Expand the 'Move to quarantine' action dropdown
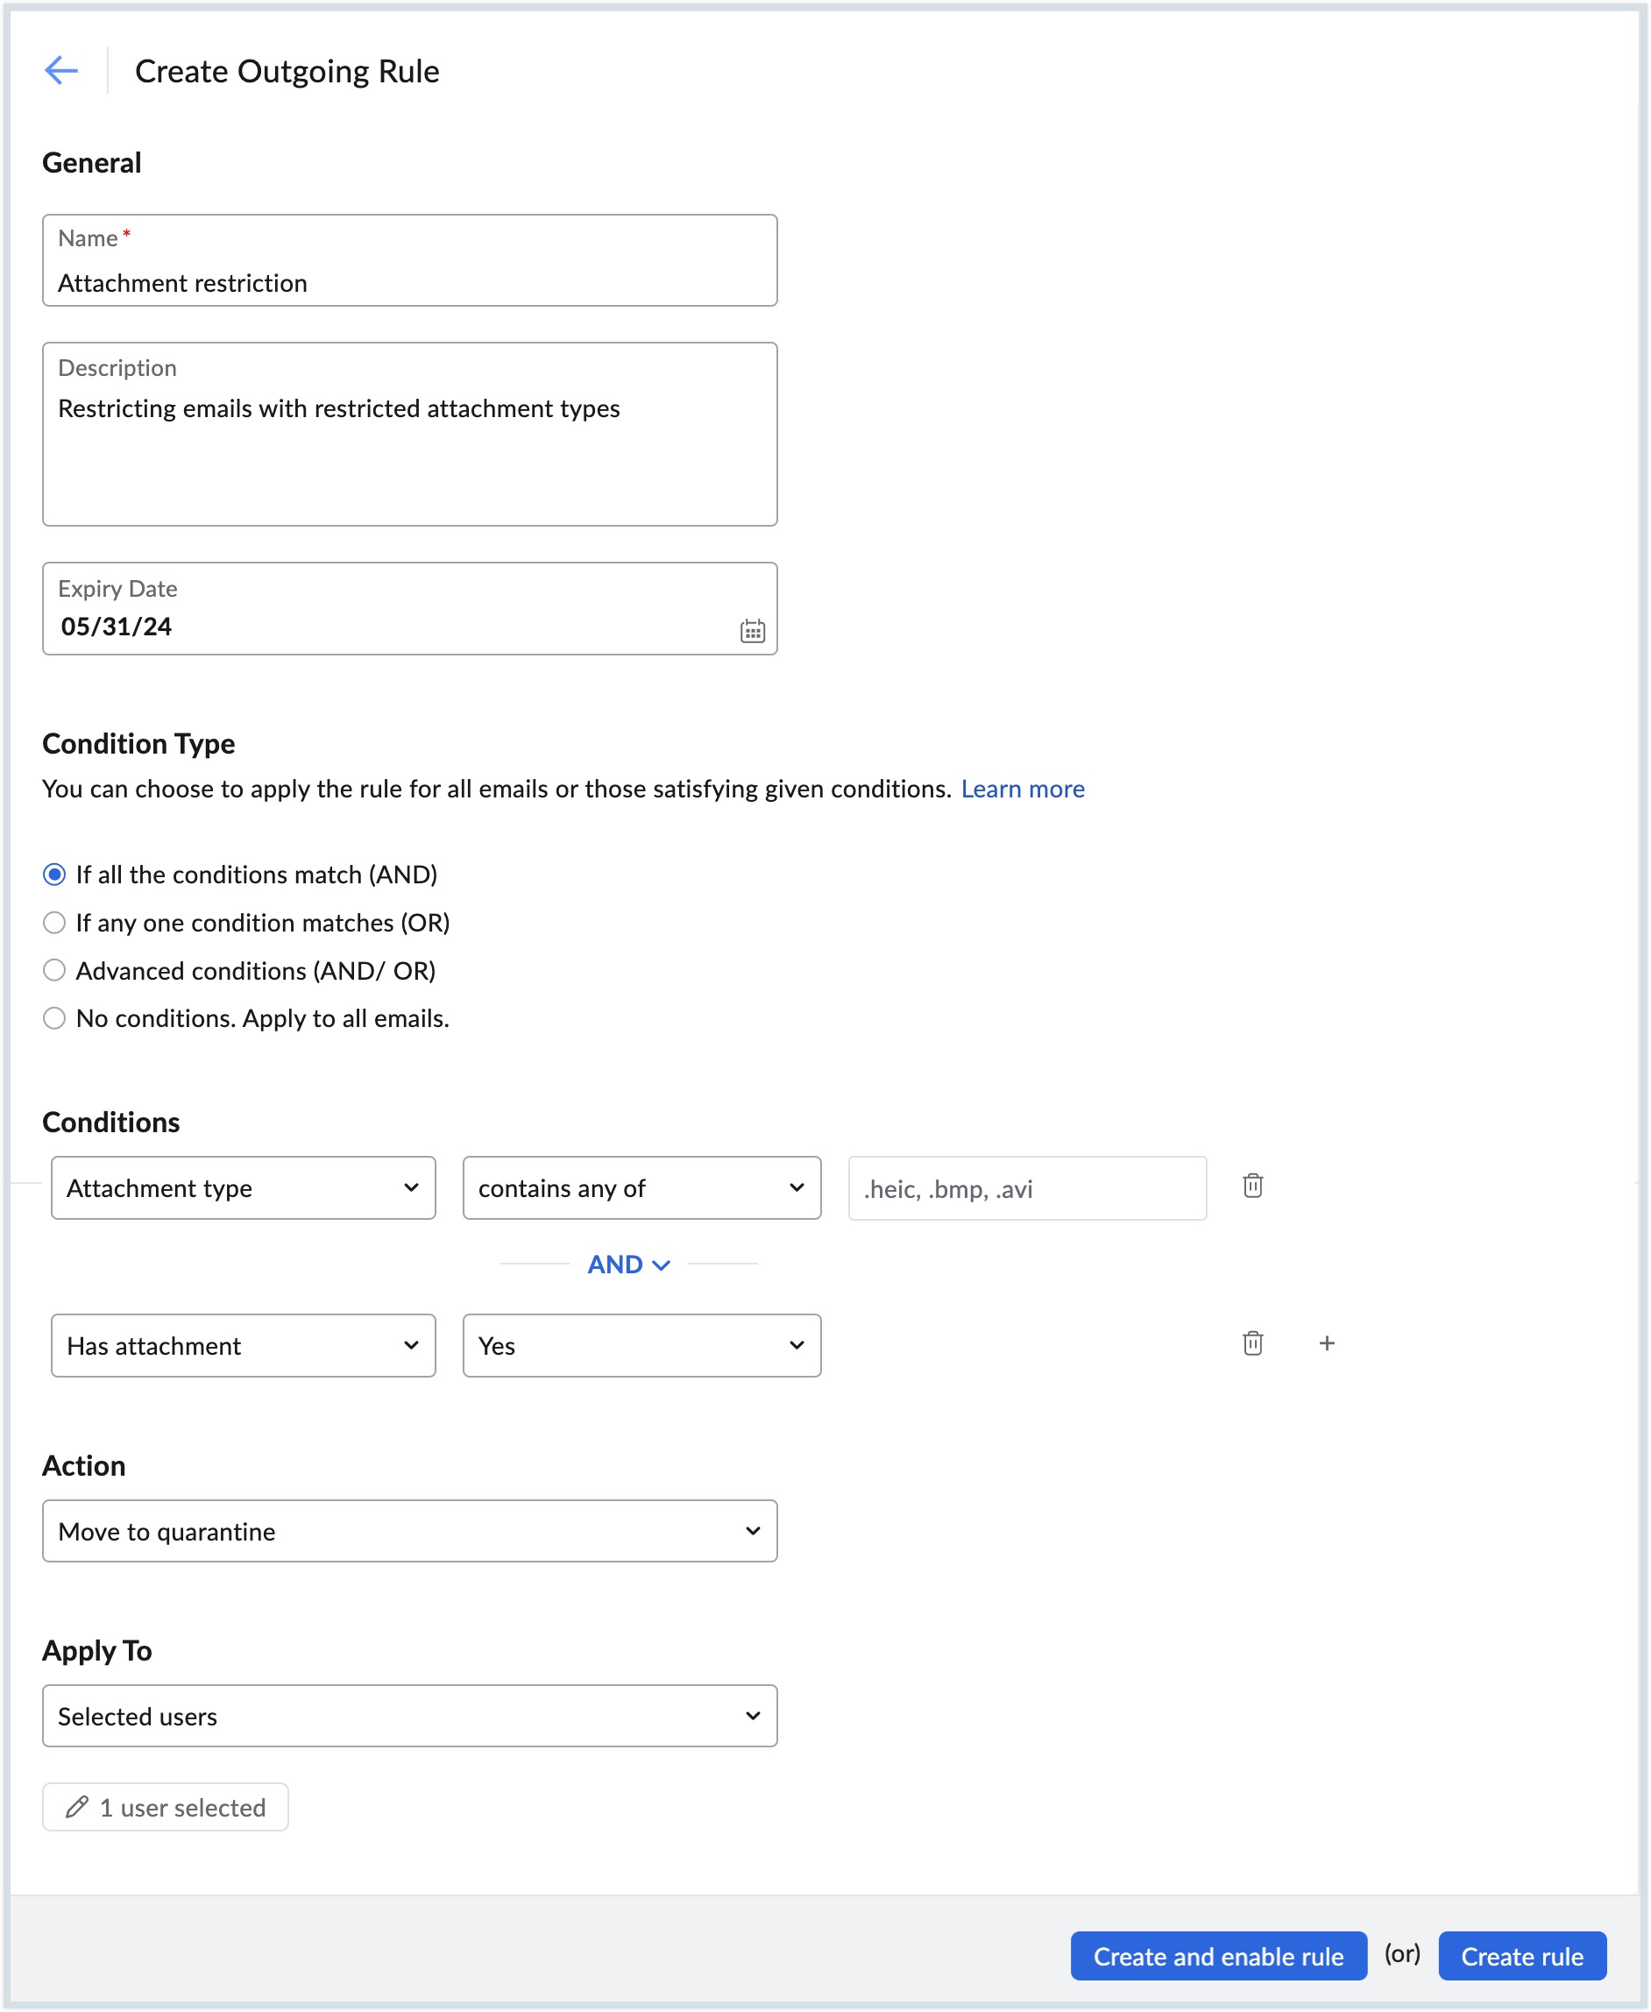Viewport: 1651px width, 2012px height. (x=409, y=1531)
